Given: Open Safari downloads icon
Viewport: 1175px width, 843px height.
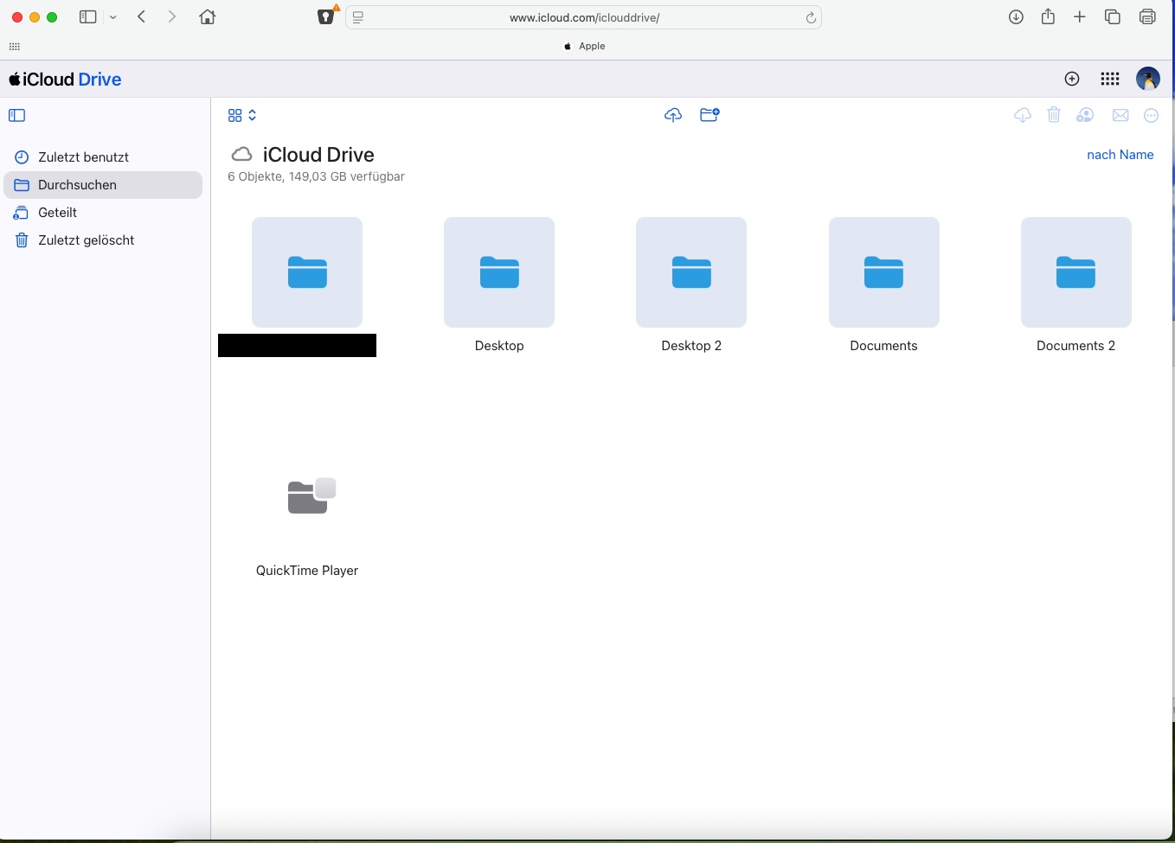Looking at the screenshot, I should (1017, 17).
